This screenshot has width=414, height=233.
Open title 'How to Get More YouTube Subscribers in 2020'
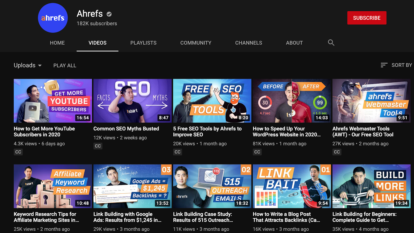point(44,132)
